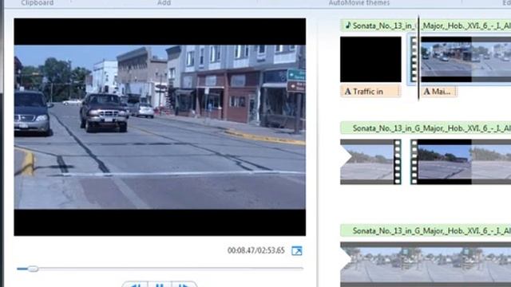Image resolution: width=511 pixels, height=287 pixels.
Task: Click the timeline playhead marker
Action: tap(418, 58)
